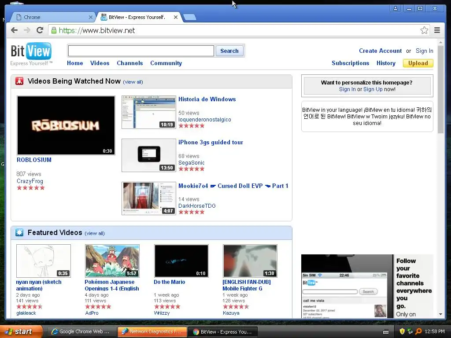Click the Videos Being Watched Now section icon
The width and height of the screenshot is (451, 338).
(x=19, y=81)
